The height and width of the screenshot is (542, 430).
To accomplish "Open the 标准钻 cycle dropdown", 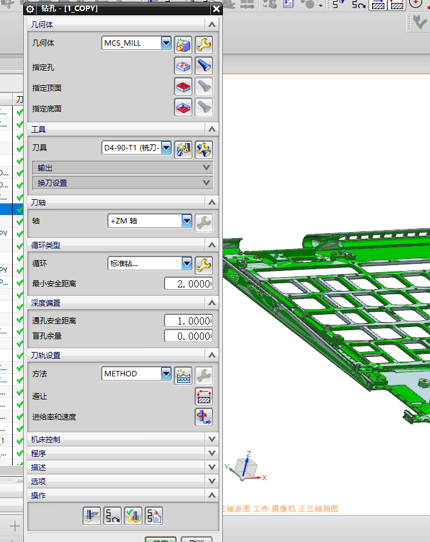I will pos(187,264).
